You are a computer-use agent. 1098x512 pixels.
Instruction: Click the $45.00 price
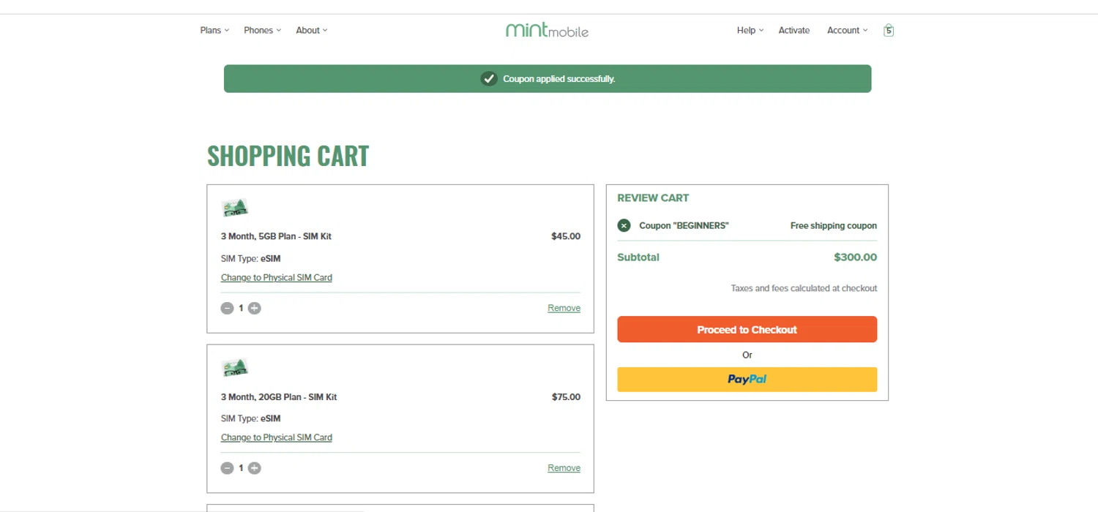click(x=566, y=236)
